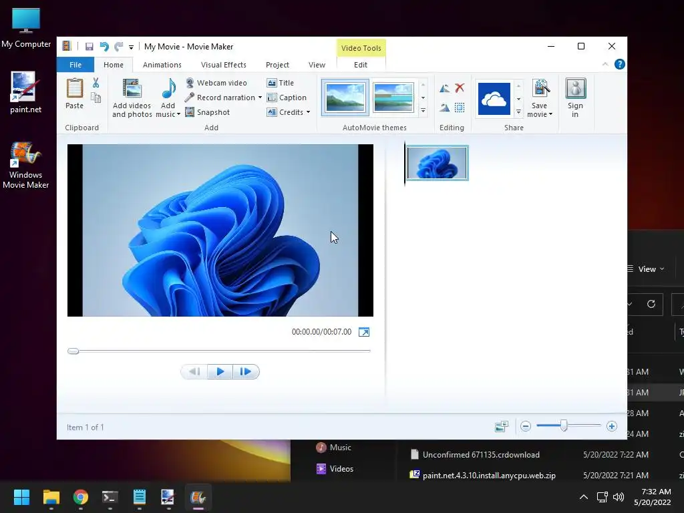Collapse the ribbon with the chevron
684x513 pixels.
(605, 64)
